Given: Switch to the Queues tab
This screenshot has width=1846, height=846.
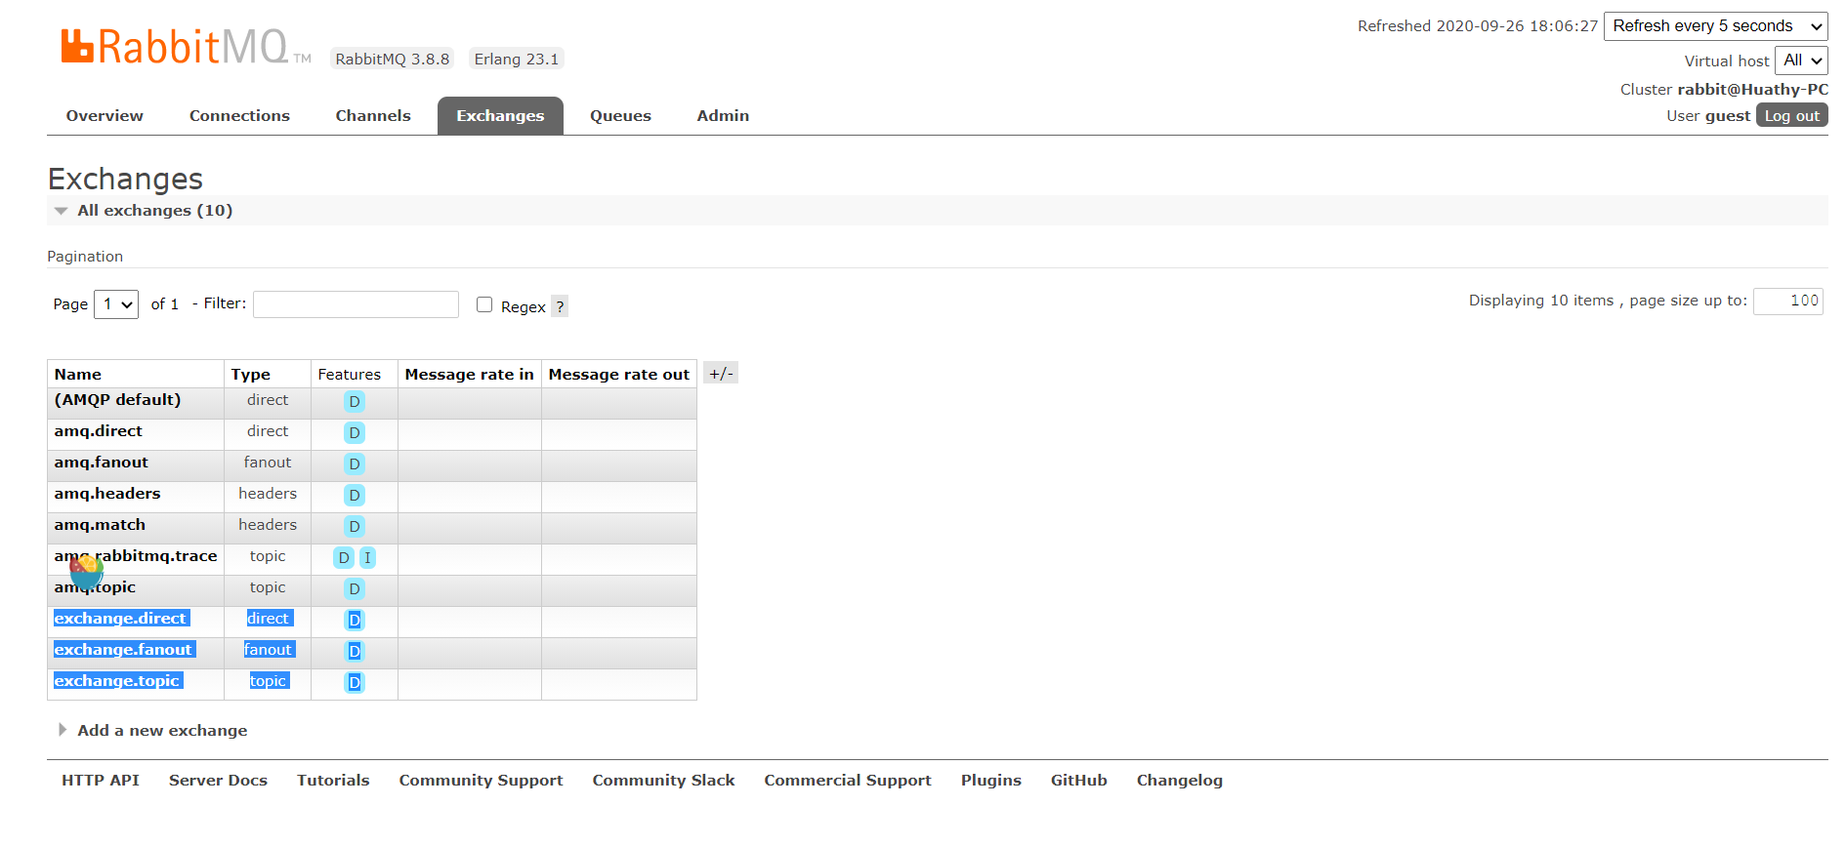Looking at the screenshot, I should click(620, 115).
